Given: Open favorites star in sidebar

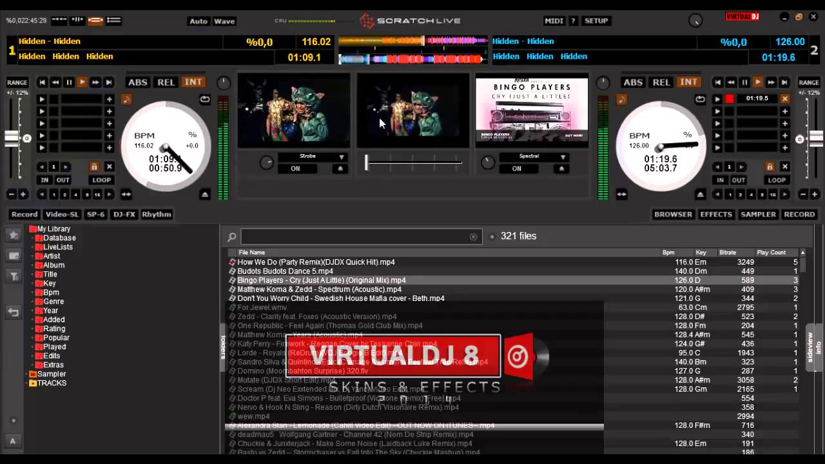Looking at the screenshot, I should click(13, 235).
